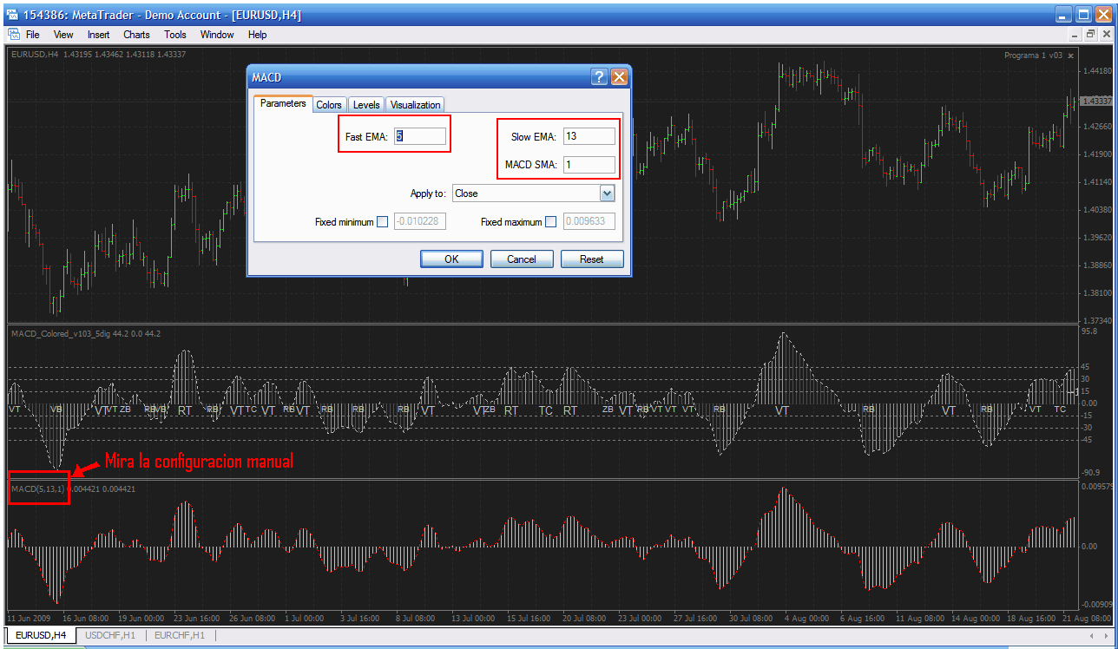Open the Tools menu

point(175,35)
